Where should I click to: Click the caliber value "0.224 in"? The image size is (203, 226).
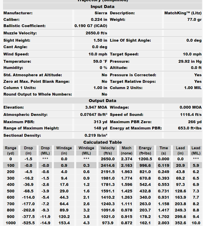99,20
